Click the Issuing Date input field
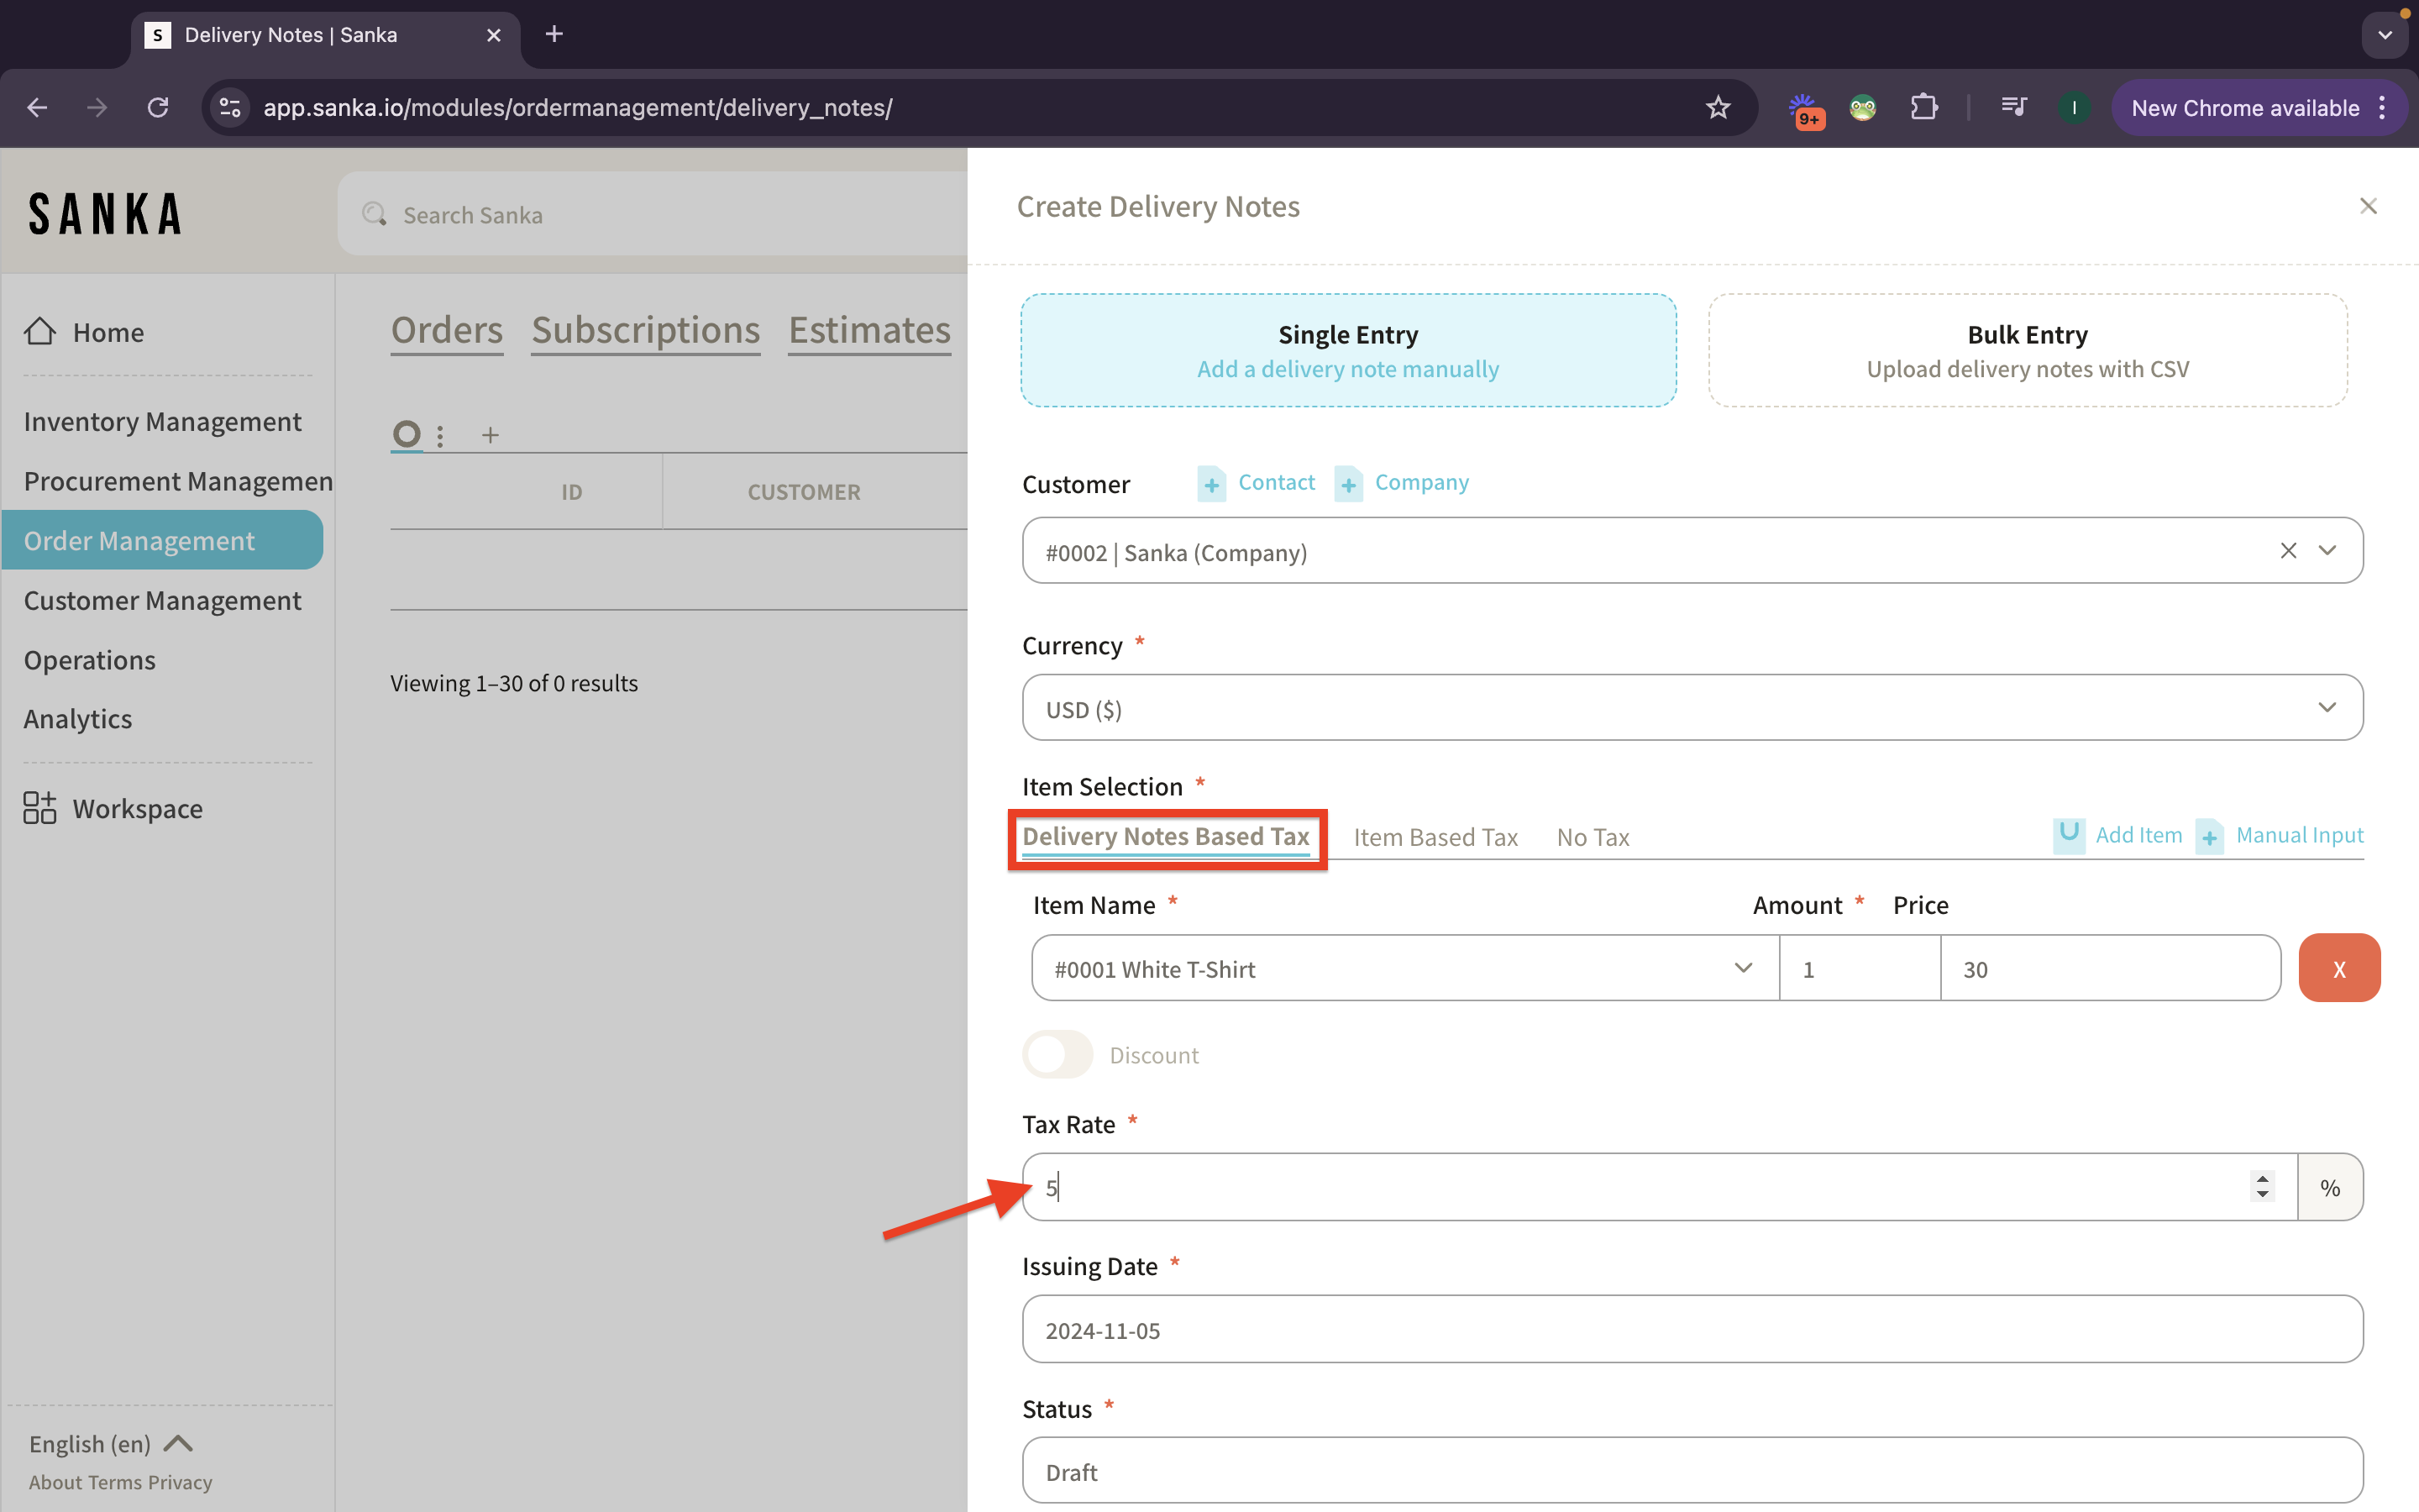2419x1512 pixels. coord(1692,1329)
